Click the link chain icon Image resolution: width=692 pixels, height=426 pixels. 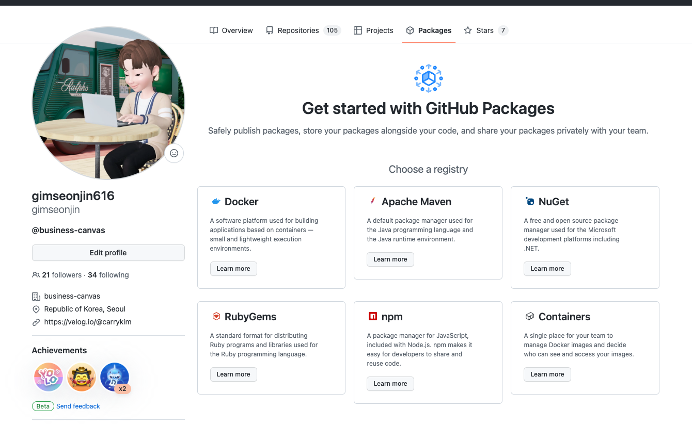(x=36, y=322)
